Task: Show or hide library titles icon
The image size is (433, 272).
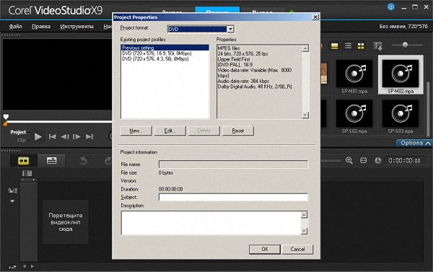Action: point(334,45)
